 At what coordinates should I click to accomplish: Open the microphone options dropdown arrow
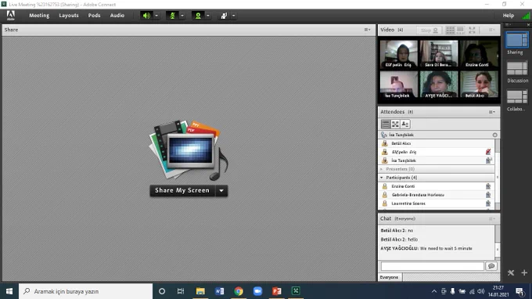pos(182,16)
